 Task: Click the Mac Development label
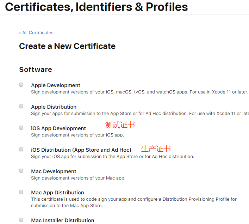(54, 171)
